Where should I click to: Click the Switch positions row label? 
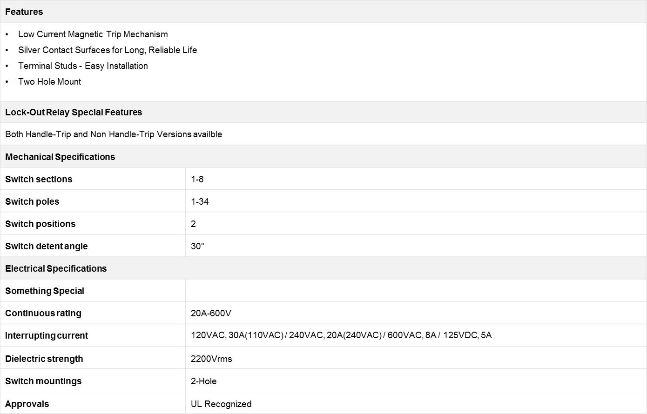(40, 224)
